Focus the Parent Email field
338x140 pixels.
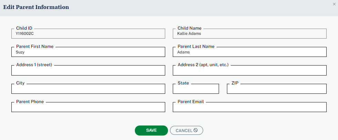pos(249,107)
